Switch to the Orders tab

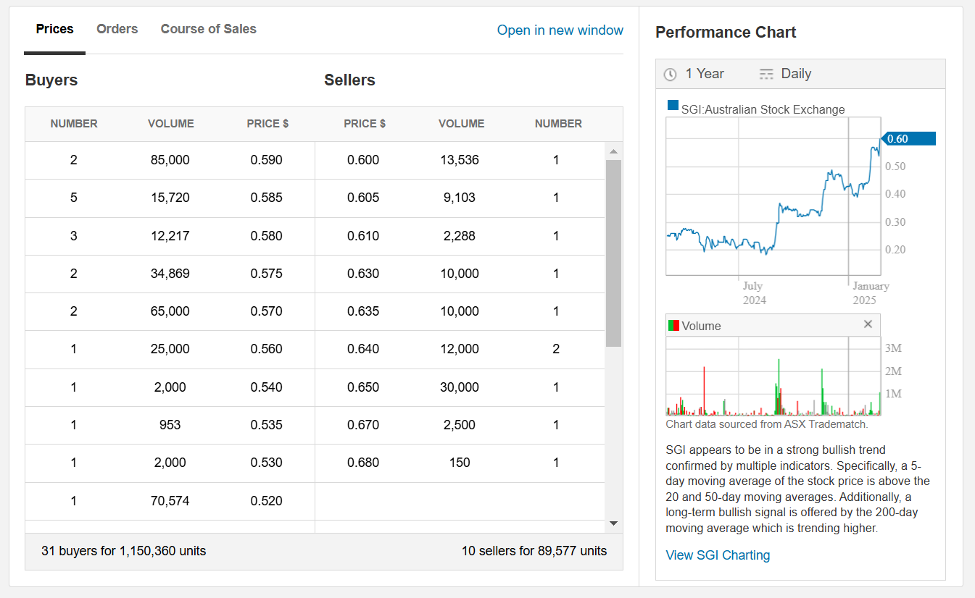(x=117, y=29)
